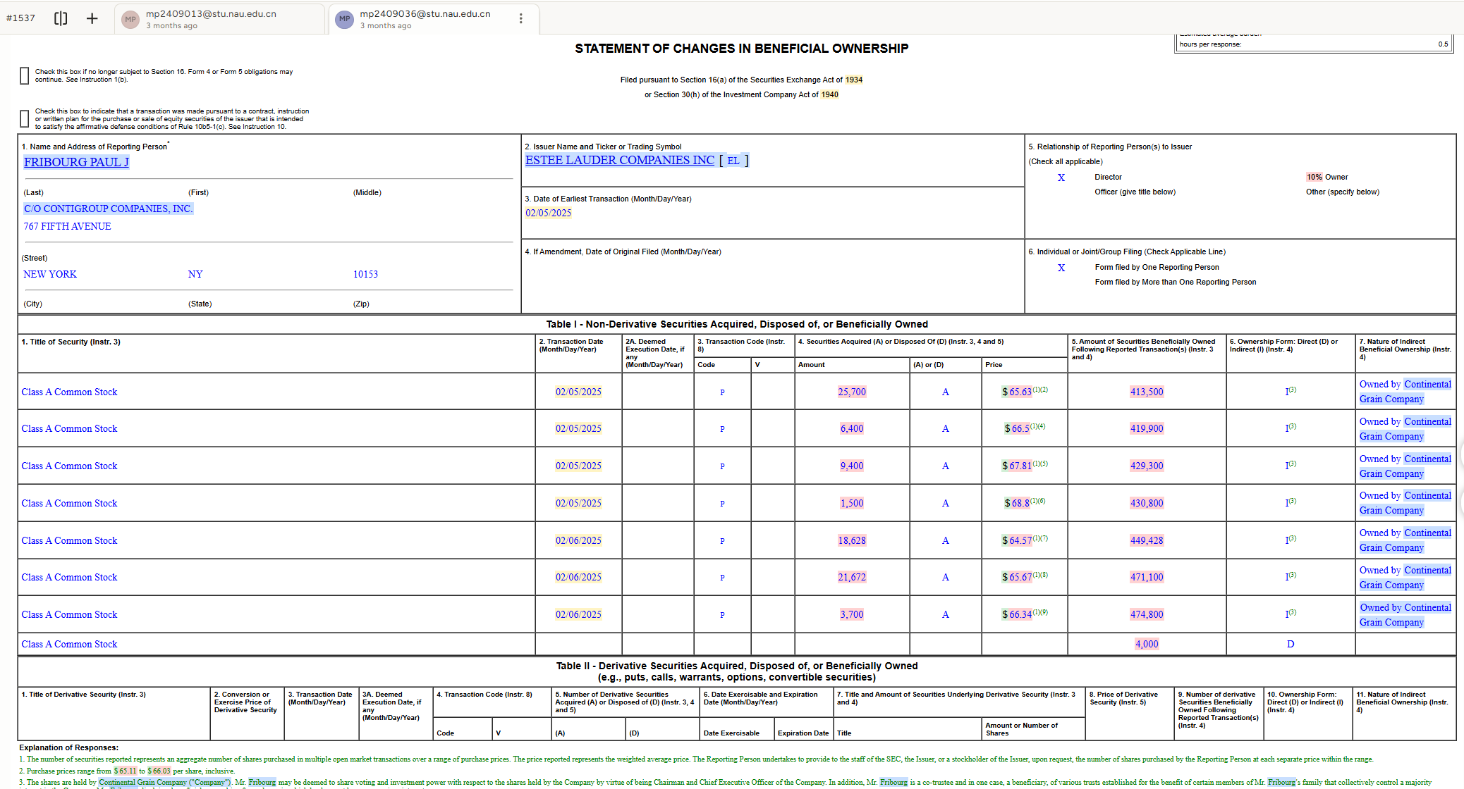Open the ESTEE LAUDER COMPANIES INC link
Image resolution: width=1464 pixels, height=789 pixels.
coord(620,160)
